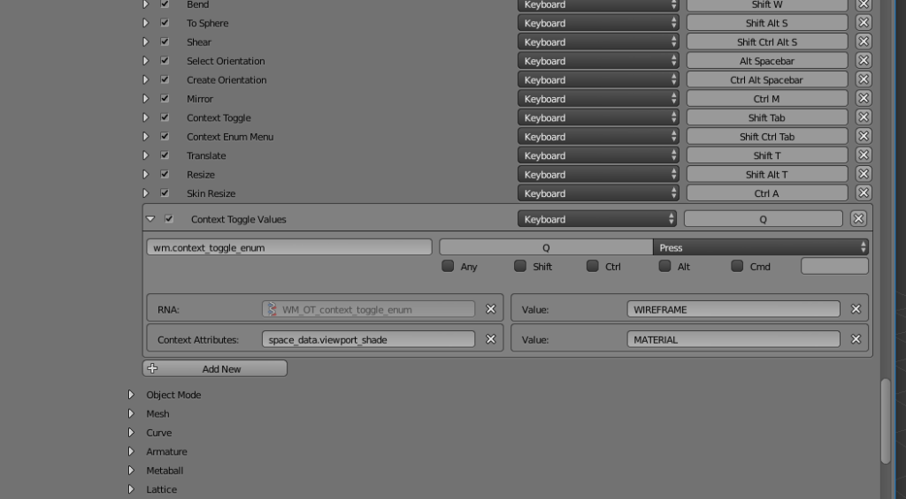Remove the Shear keymap entry
The image size is (906, 499).
(864, 42)
